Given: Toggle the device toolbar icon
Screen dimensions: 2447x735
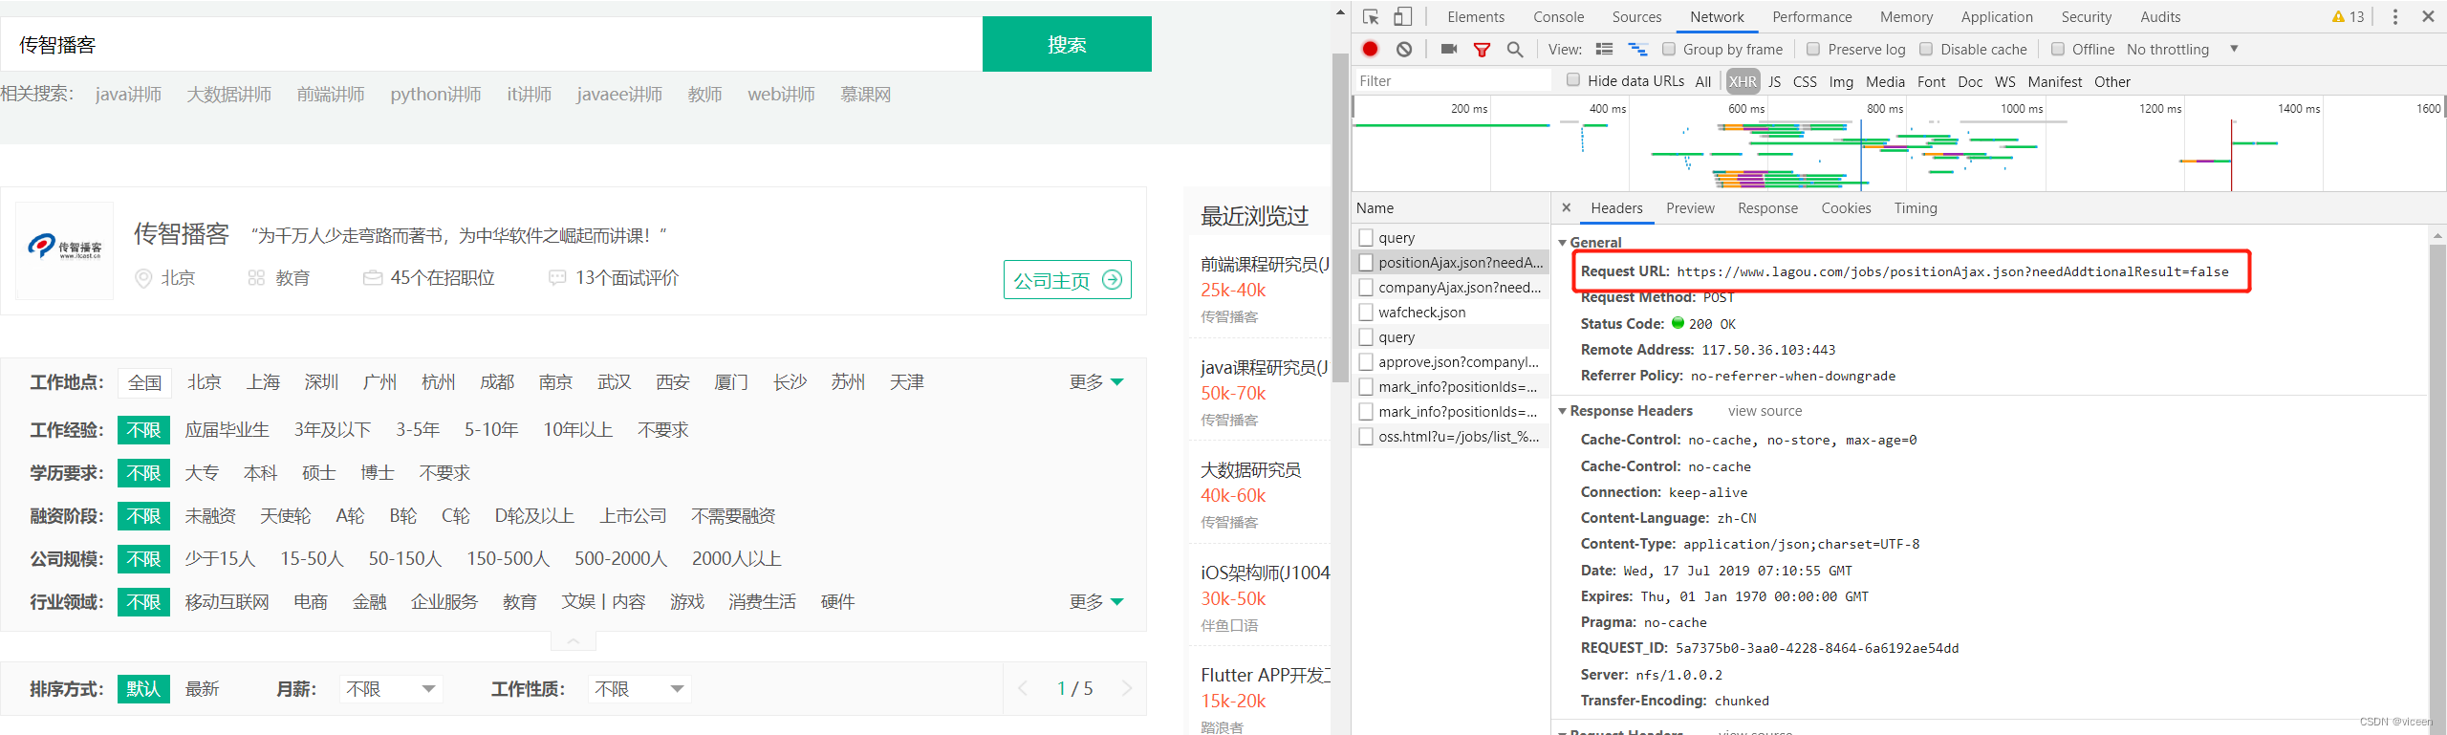Looking at the screenshot, I should pos(1402,17).
